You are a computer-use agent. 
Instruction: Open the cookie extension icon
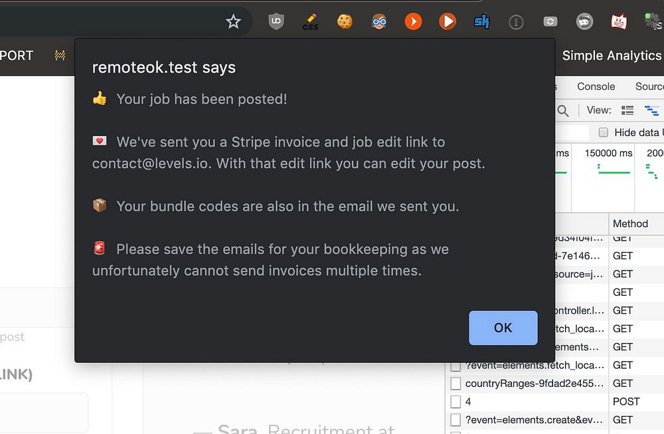345,22
